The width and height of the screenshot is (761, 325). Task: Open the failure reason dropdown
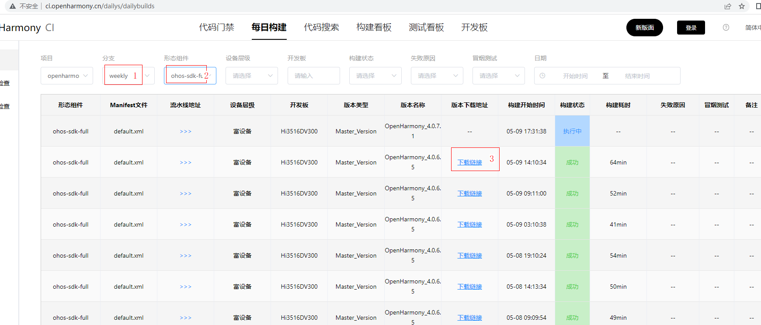pyautogui.click(x=437, y=76)
